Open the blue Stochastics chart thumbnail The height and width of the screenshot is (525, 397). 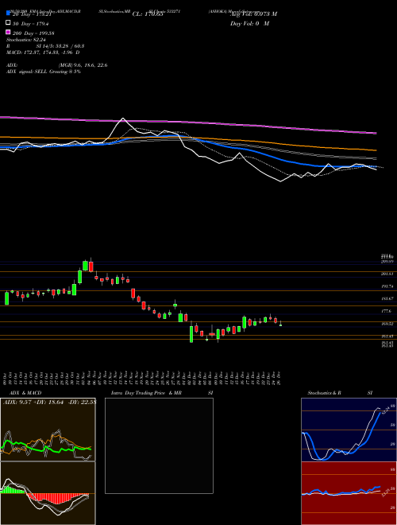click(x=349, y=430)
